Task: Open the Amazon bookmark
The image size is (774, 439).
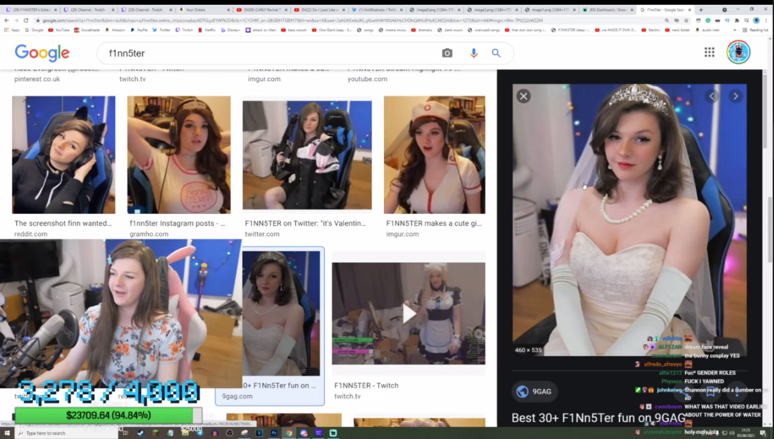Action: (x=115, y=30)
